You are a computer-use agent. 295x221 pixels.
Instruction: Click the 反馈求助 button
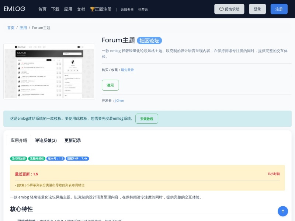click(229, 9)
